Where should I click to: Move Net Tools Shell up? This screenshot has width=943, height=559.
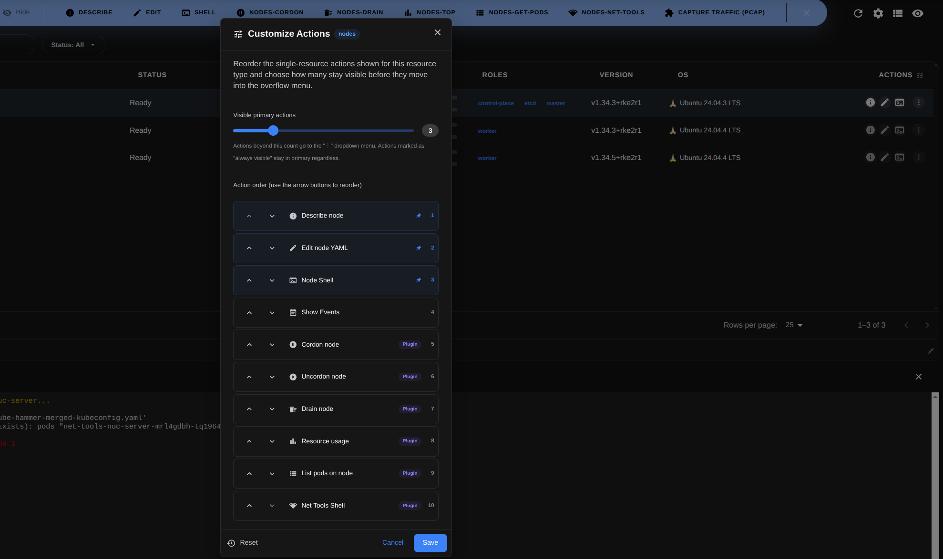tap(249, 506)
